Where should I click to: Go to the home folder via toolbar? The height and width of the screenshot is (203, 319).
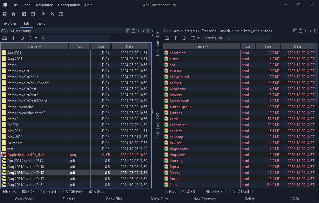pyautogui.click(x=13, y=14)
